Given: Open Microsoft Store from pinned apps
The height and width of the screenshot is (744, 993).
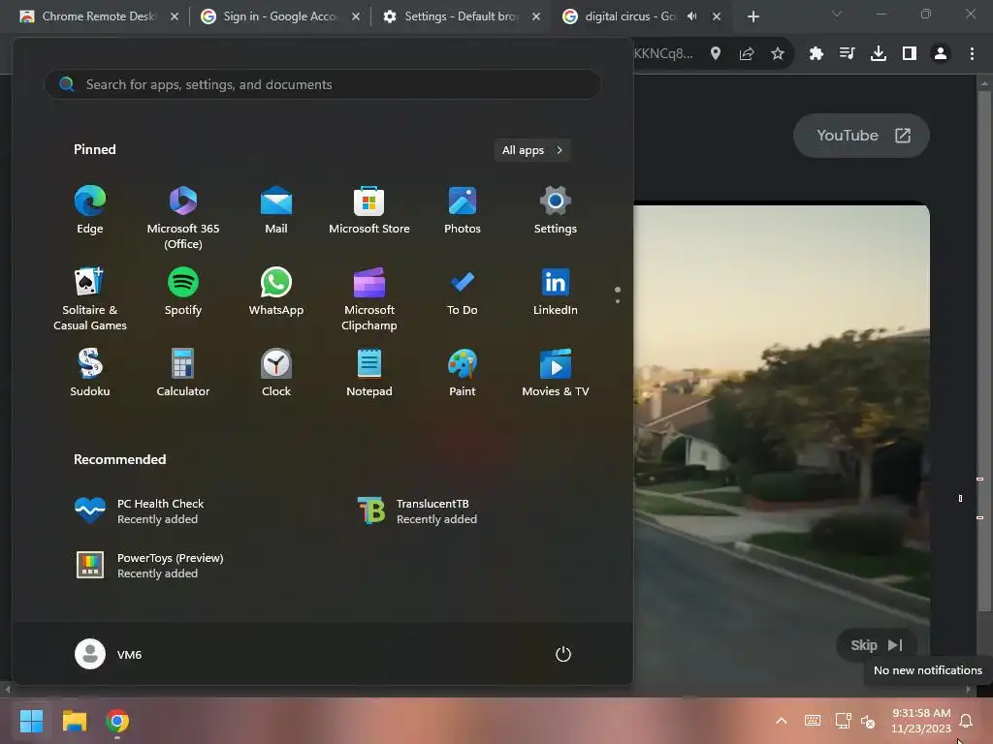Looking at the screenshot, I should click(x=369, y=210).
